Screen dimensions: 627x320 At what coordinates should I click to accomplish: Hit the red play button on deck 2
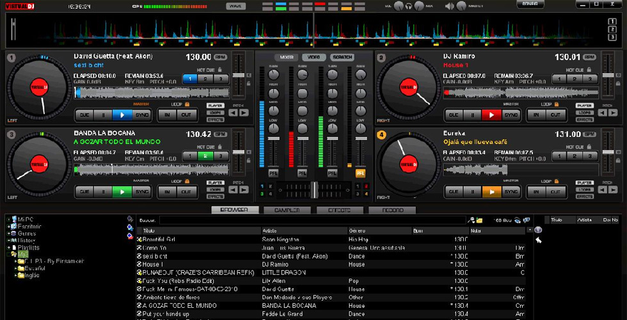coord(491,115)
